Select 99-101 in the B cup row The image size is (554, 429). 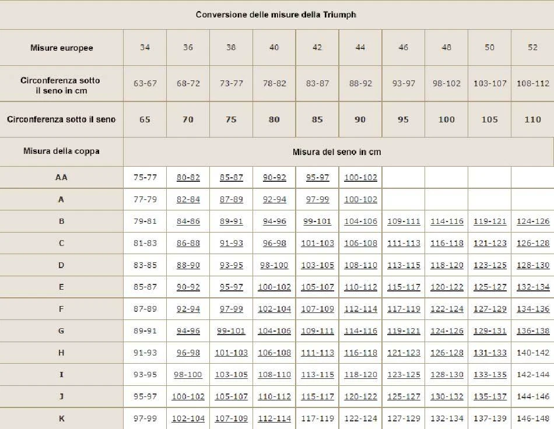click(317, 221)
